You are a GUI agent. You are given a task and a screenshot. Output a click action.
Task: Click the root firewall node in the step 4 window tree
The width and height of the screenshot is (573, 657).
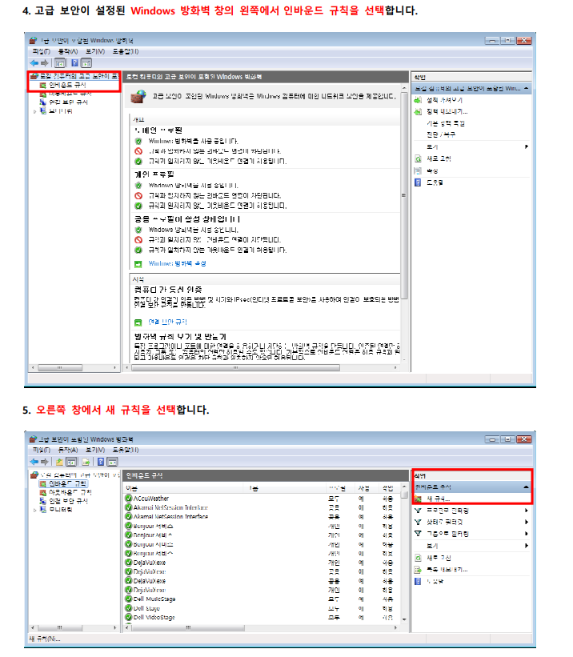click(74, 76)
